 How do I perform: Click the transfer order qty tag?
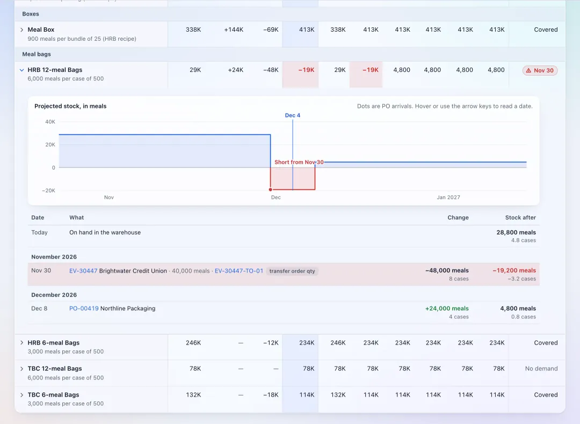[x=292, y=271]
